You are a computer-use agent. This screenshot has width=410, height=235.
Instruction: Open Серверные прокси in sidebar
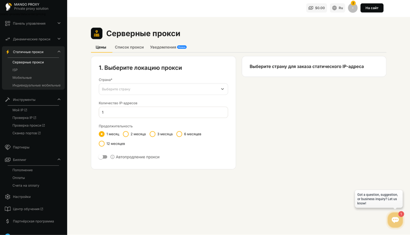click(28, 62)
